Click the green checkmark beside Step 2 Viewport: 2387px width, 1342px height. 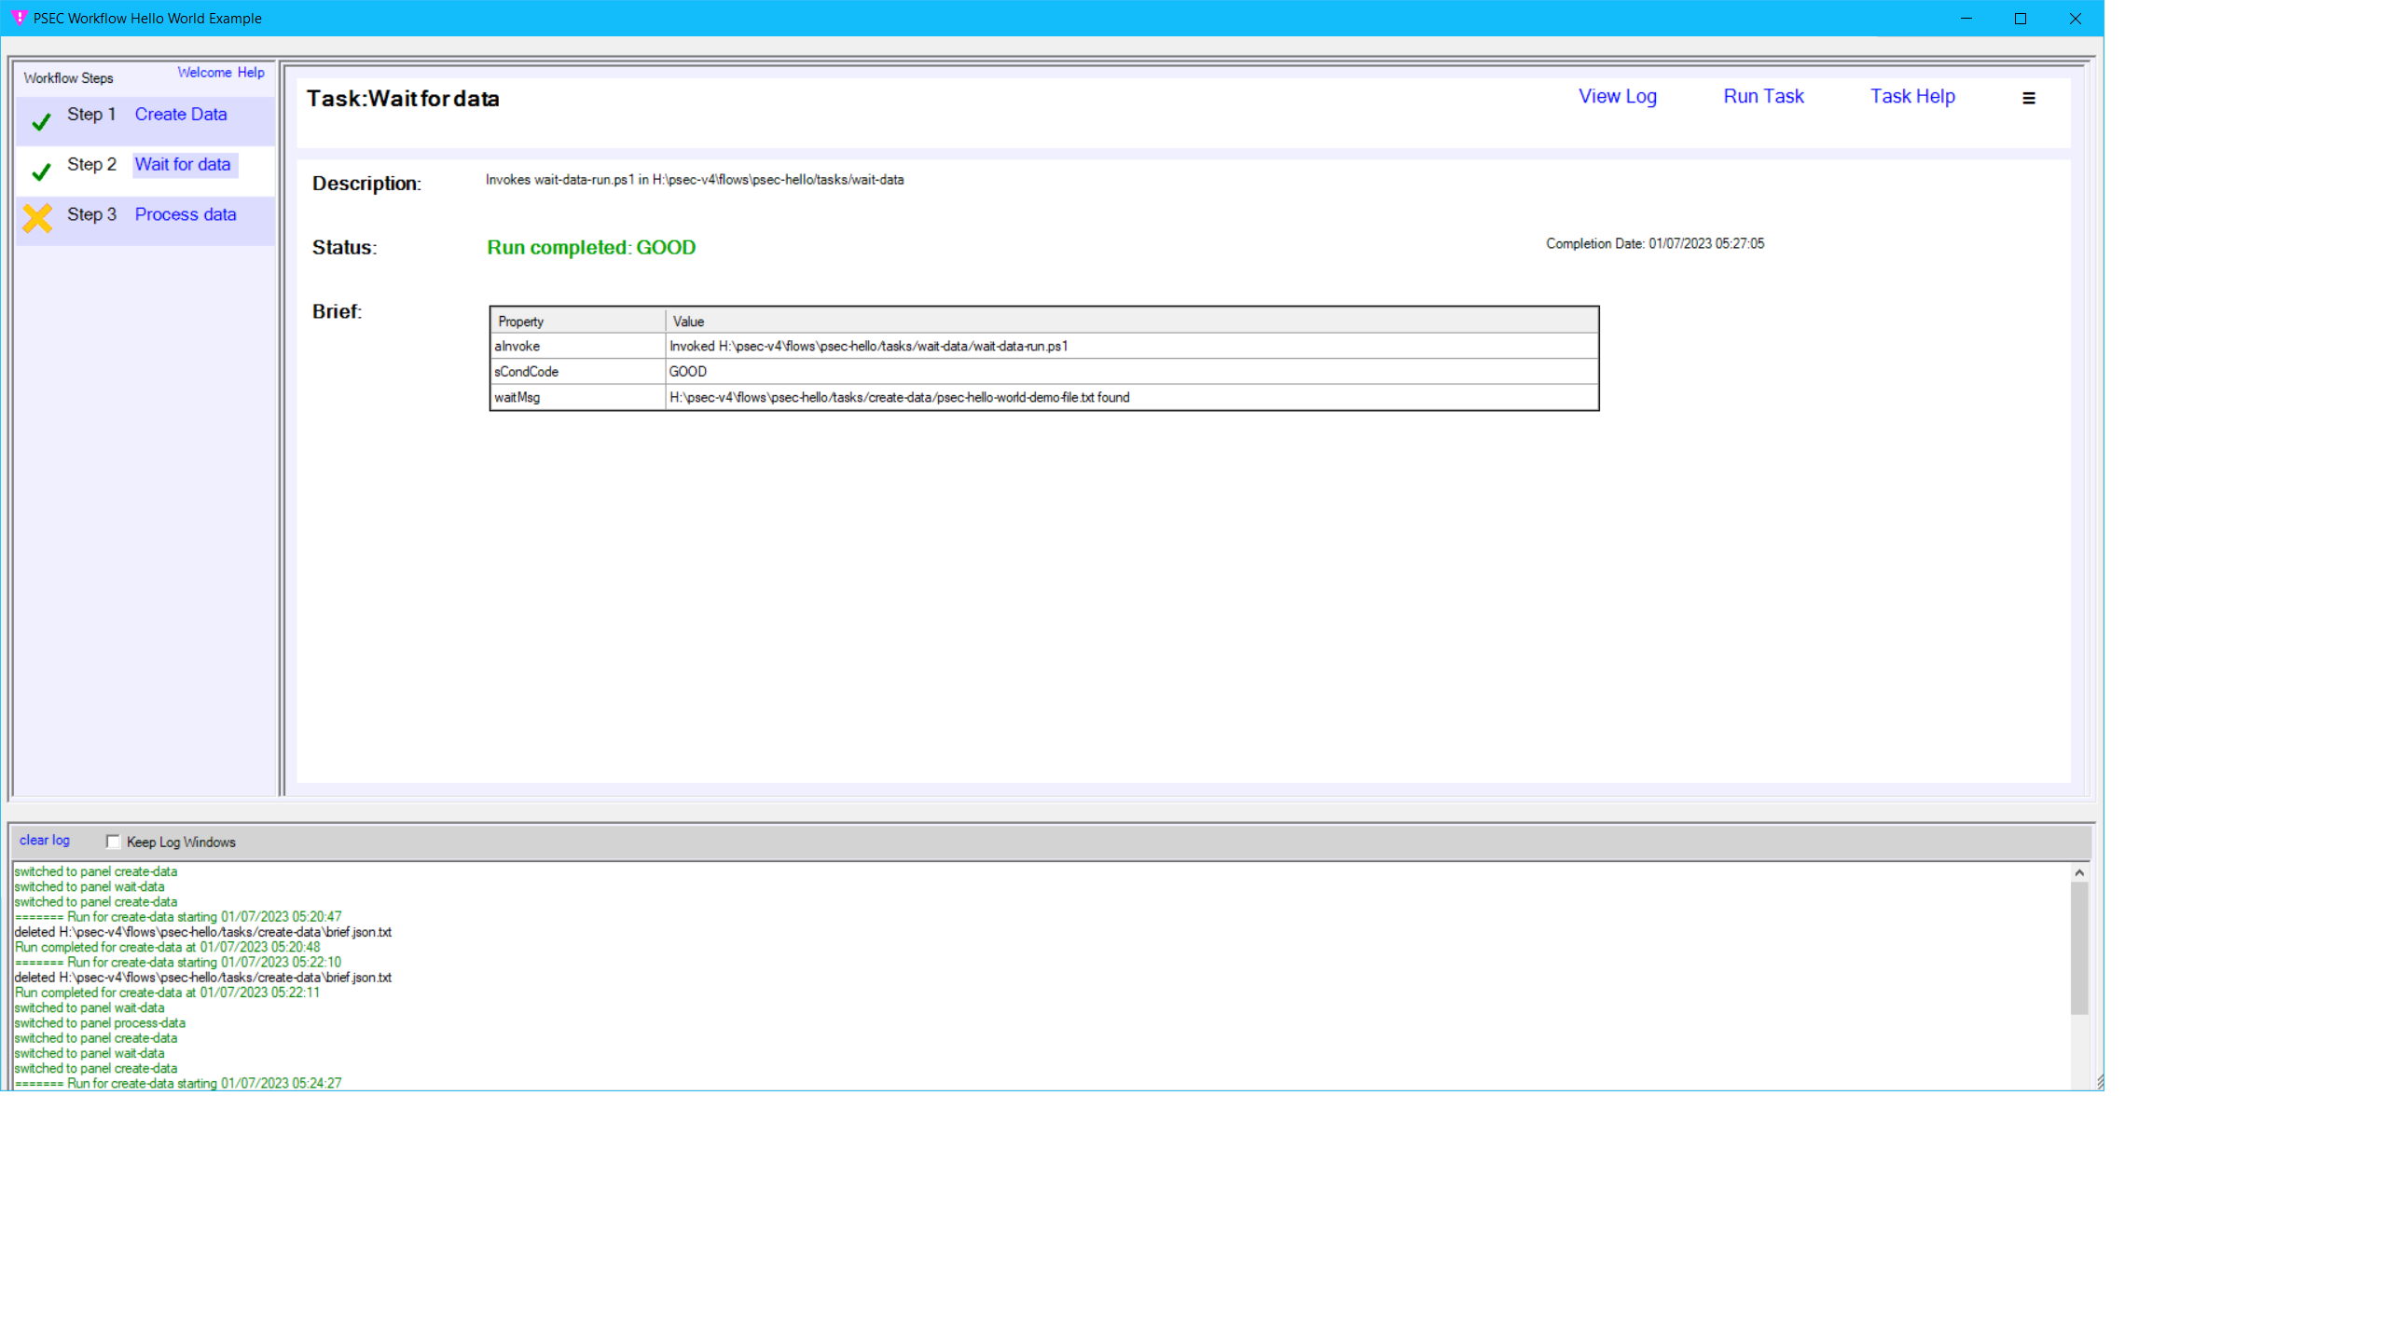click(41, 171)
